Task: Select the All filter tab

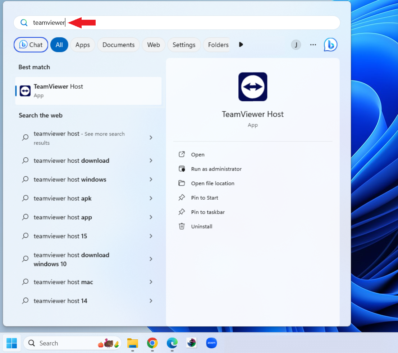Action: point(59,45)
